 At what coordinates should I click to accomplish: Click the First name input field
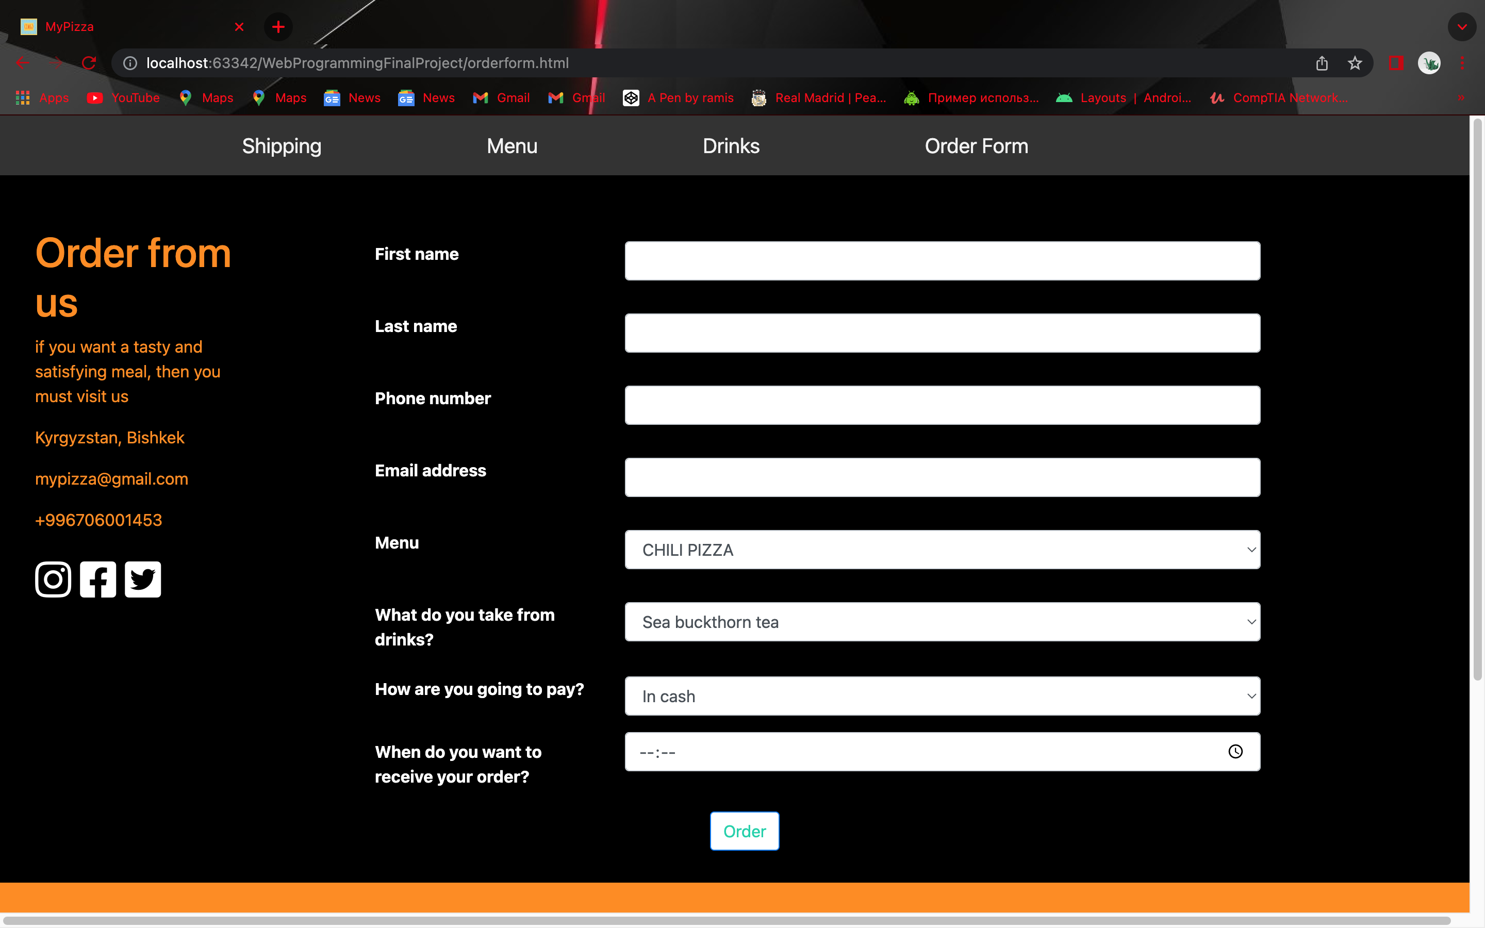coord(942,261)
